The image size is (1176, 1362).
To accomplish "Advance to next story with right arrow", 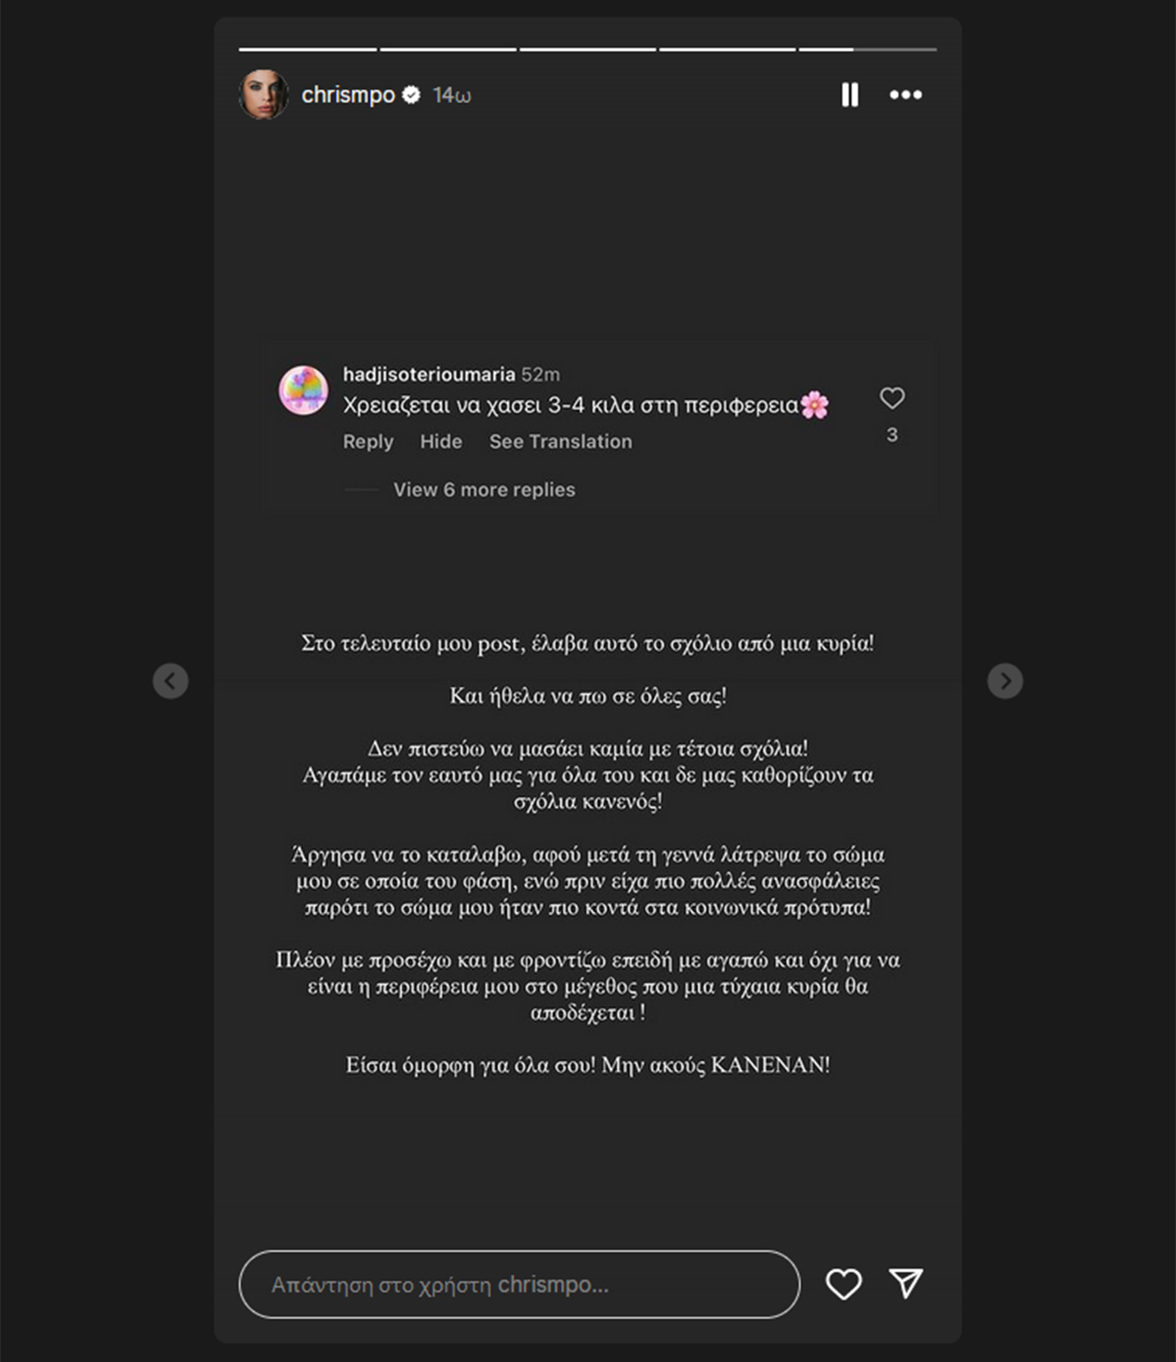I will coord(1005,681).
